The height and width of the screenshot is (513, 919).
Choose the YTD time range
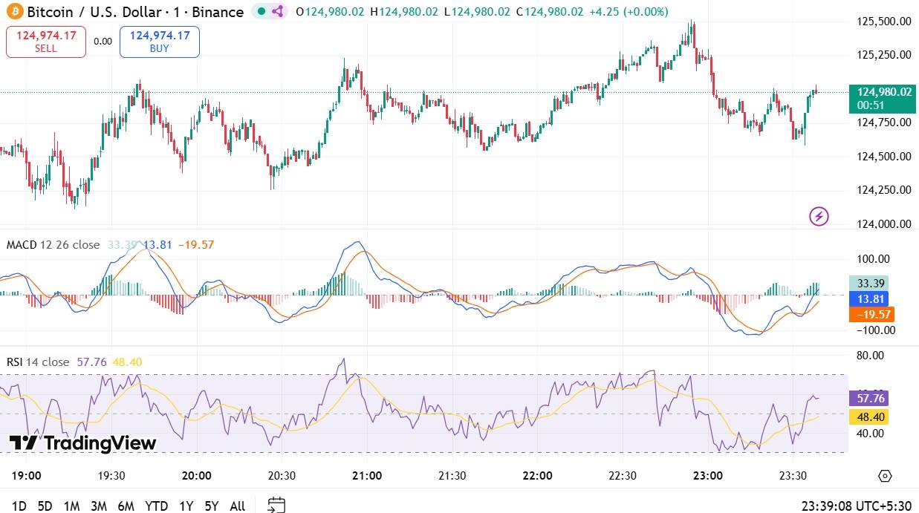coord(156,506)
